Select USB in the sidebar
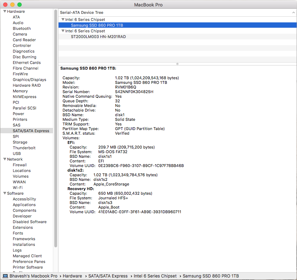297x280 pixels. click(x=17, y=154)
